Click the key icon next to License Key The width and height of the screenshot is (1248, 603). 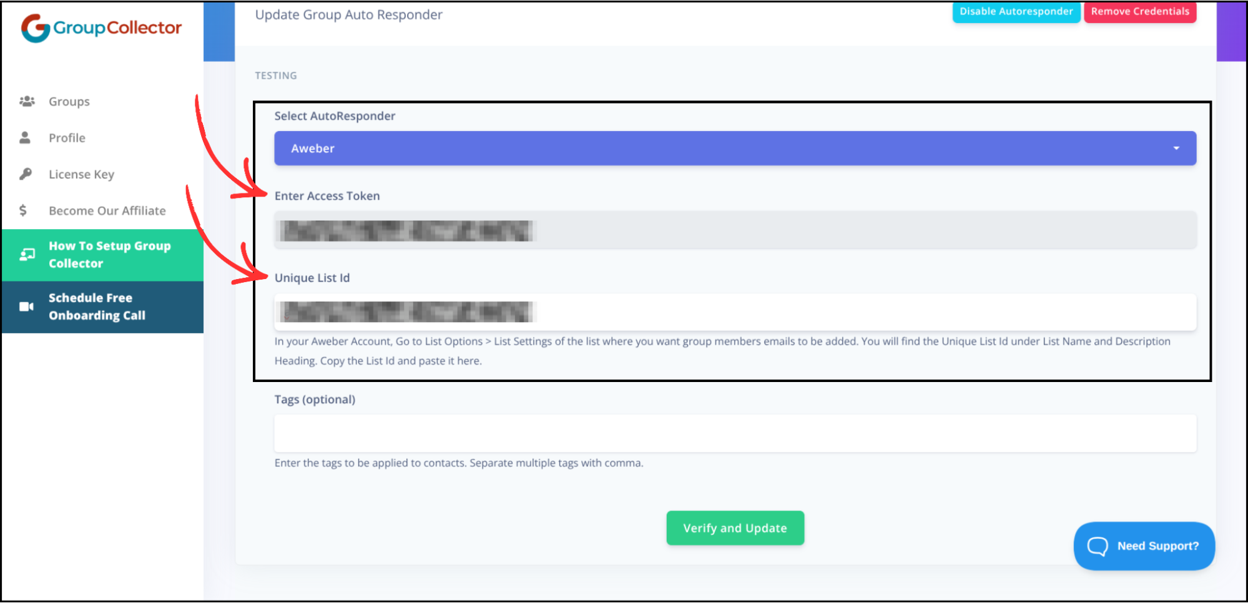click(x=25, y=174)
